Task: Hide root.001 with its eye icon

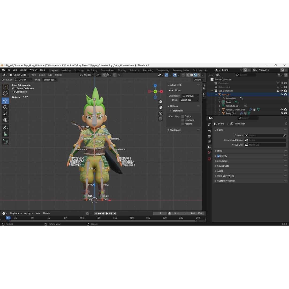Action: (282, 94)
